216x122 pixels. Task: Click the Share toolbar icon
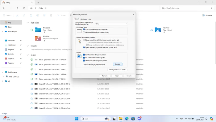44,15
